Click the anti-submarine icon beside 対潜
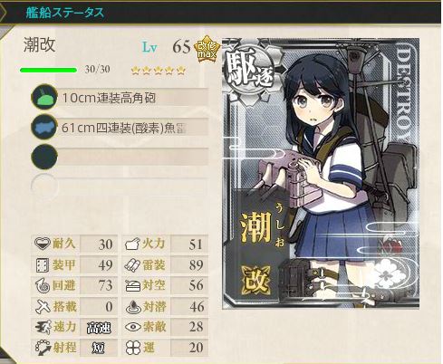The height and width of the screenshot is (364, 443). (x=133, y=306)
